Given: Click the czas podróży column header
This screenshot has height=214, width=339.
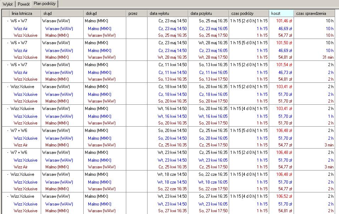Looking at the screenshot, I should pyautogui.click(x=249, y=13).
